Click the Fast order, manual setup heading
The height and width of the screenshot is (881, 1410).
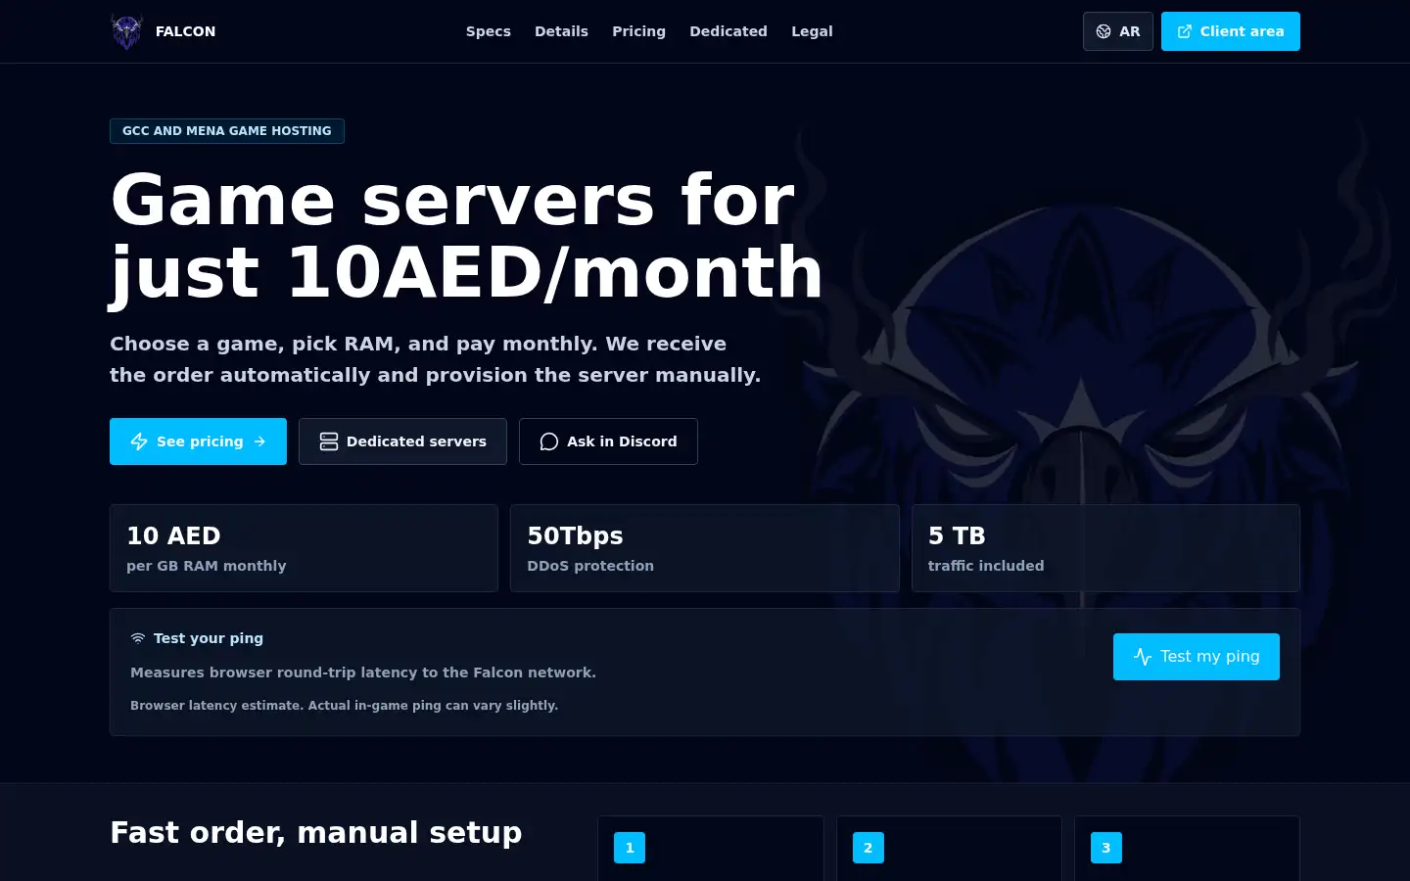[316, 832]
